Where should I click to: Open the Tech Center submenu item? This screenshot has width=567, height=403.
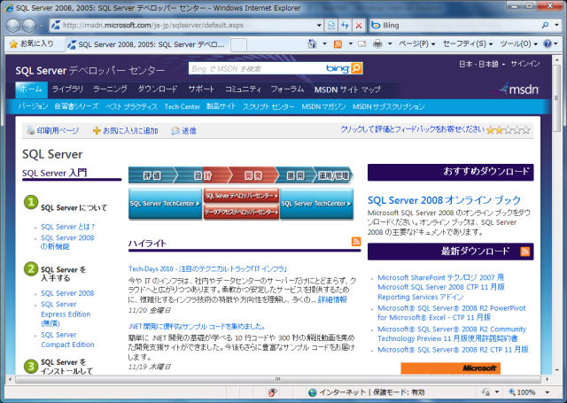[x=183, y=106]
